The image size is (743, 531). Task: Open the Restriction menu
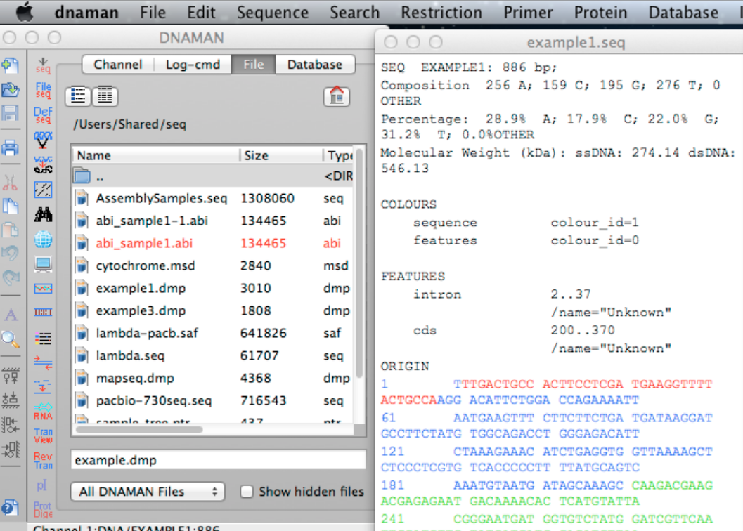(441, 13)
